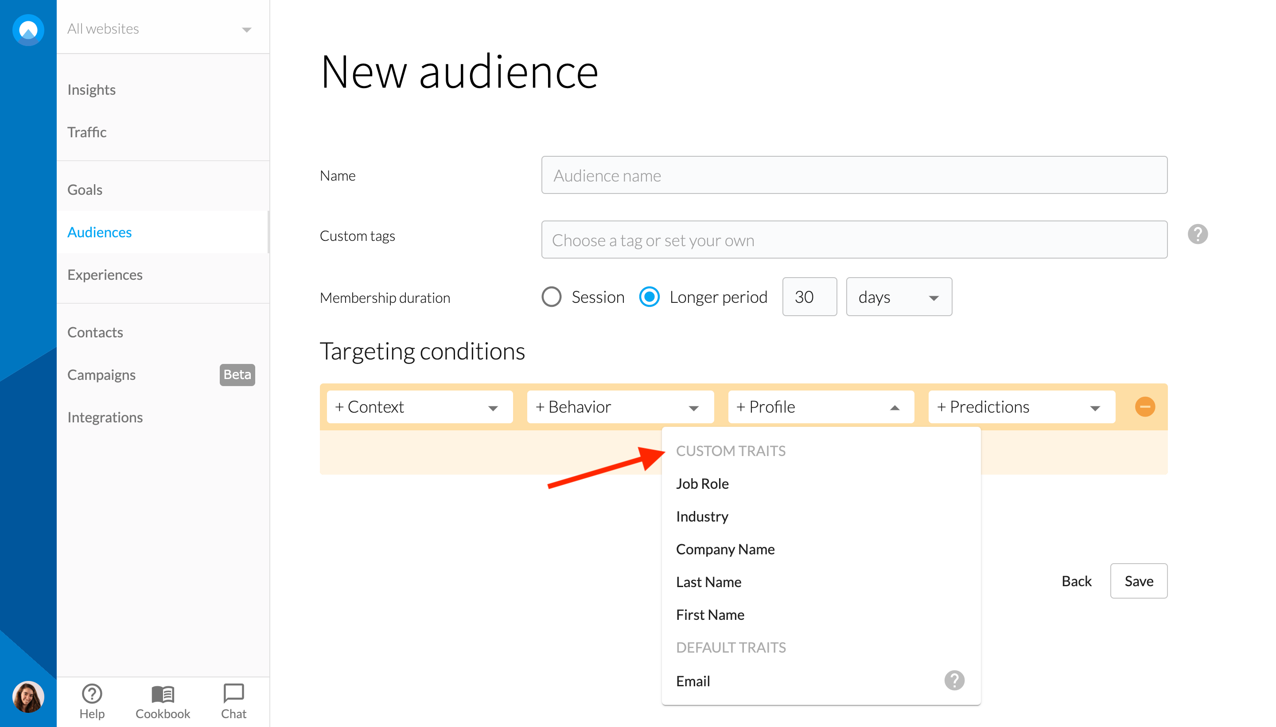Select Company Name trait option
Image resolution: width=1276 pixels, height=727 pixels.
[x=725, y=549]
